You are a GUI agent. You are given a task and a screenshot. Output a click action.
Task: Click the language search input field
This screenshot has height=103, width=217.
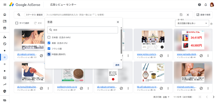coord(83,30)
